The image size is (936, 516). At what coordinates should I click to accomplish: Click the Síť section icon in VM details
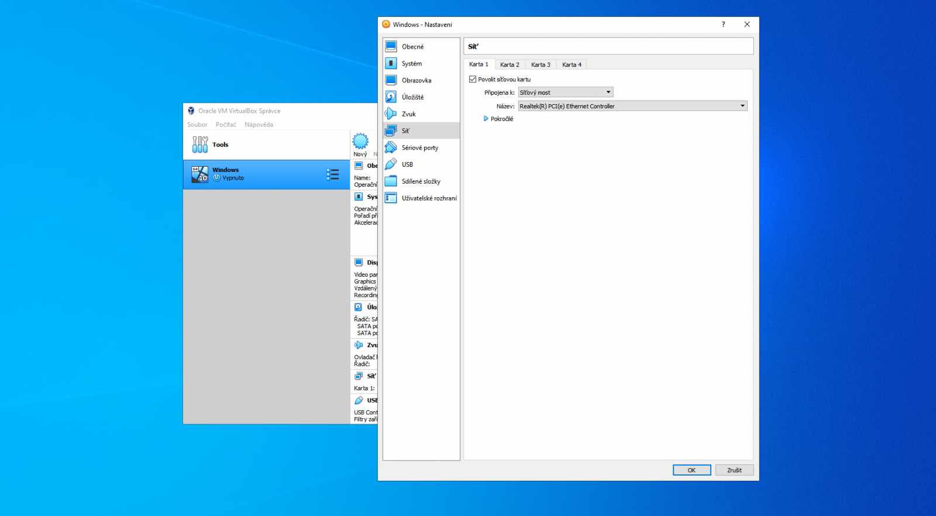[359, 376]
